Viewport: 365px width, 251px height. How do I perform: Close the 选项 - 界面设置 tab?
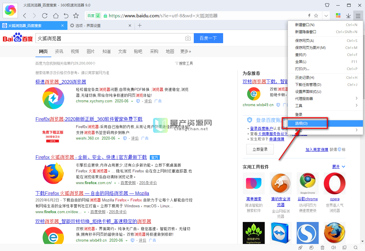pyautogui.click(x=130, y=26)
